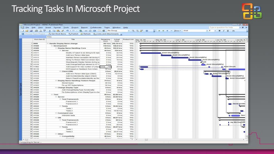Click the Refresh button
Viewport: 274px width, 154px height.
tap(86, 34)
